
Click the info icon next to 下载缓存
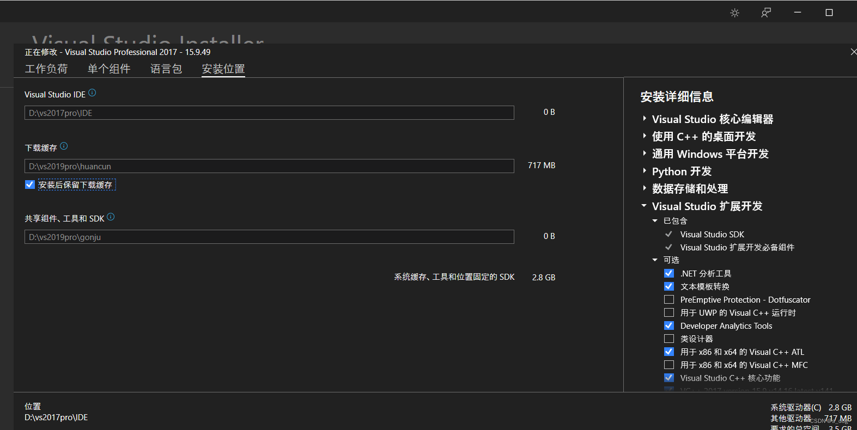pos(64,146)
